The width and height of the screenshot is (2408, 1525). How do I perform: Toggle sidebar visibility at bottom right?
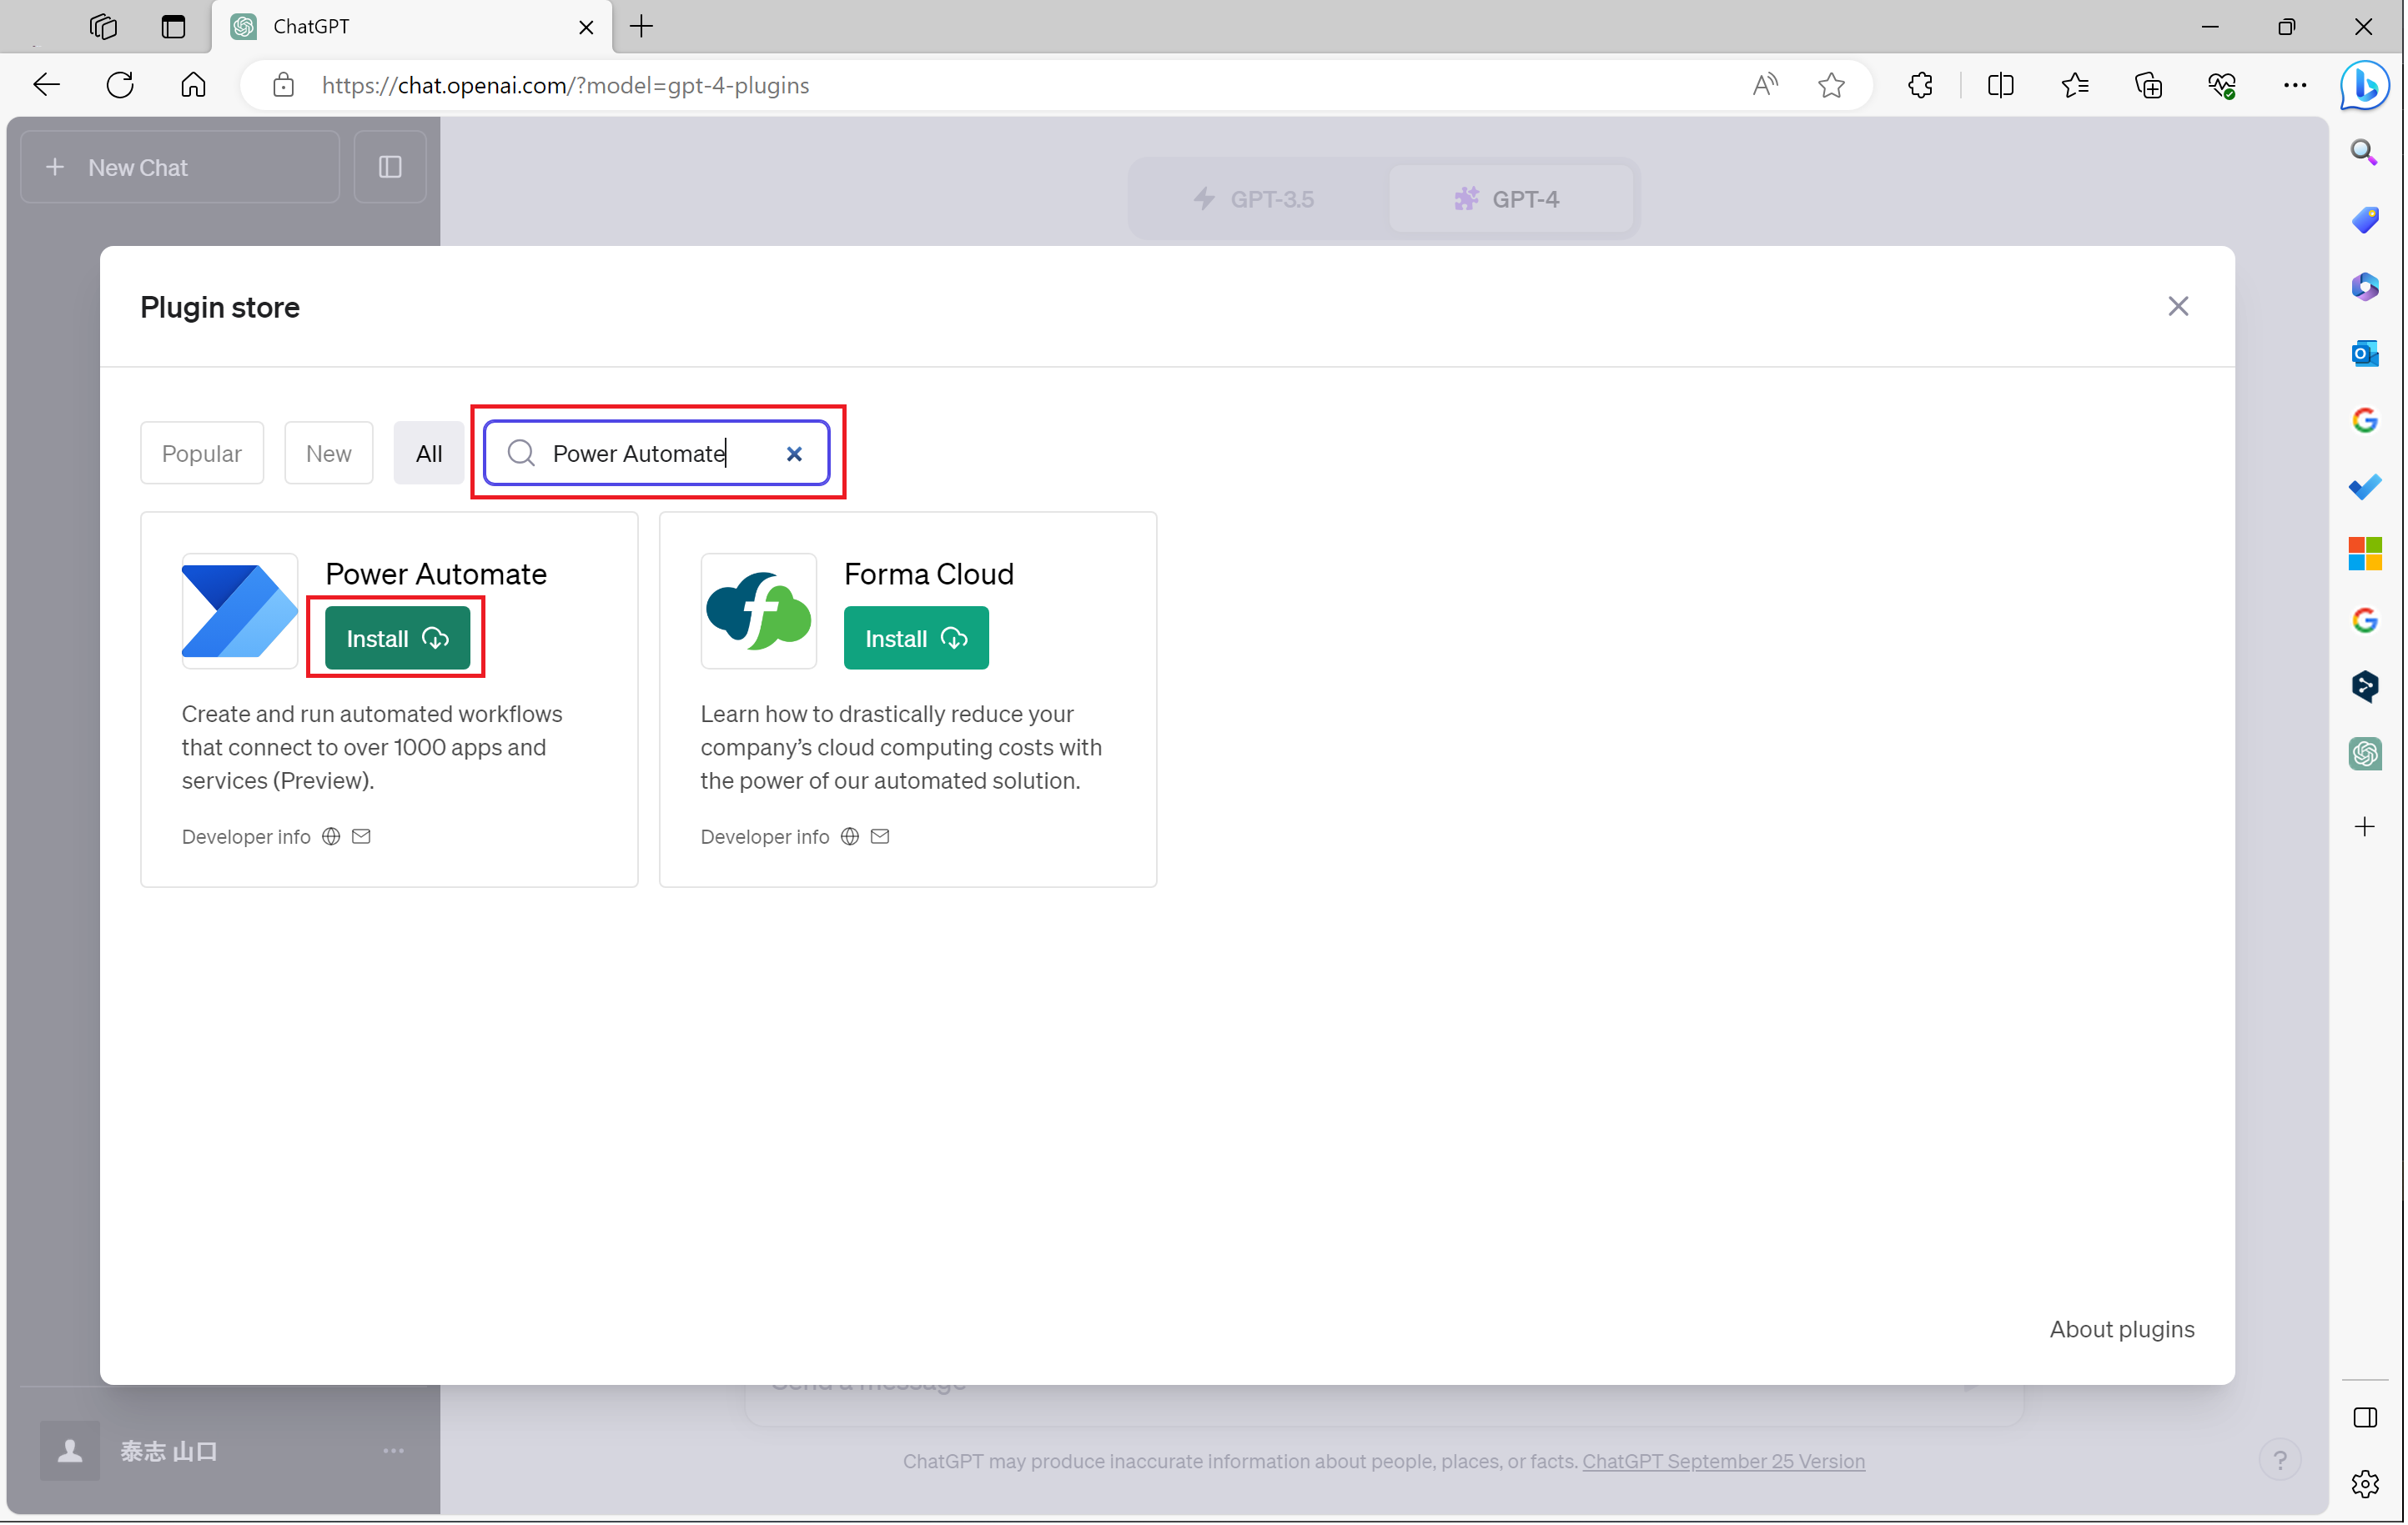(x=2364, y=1417)
